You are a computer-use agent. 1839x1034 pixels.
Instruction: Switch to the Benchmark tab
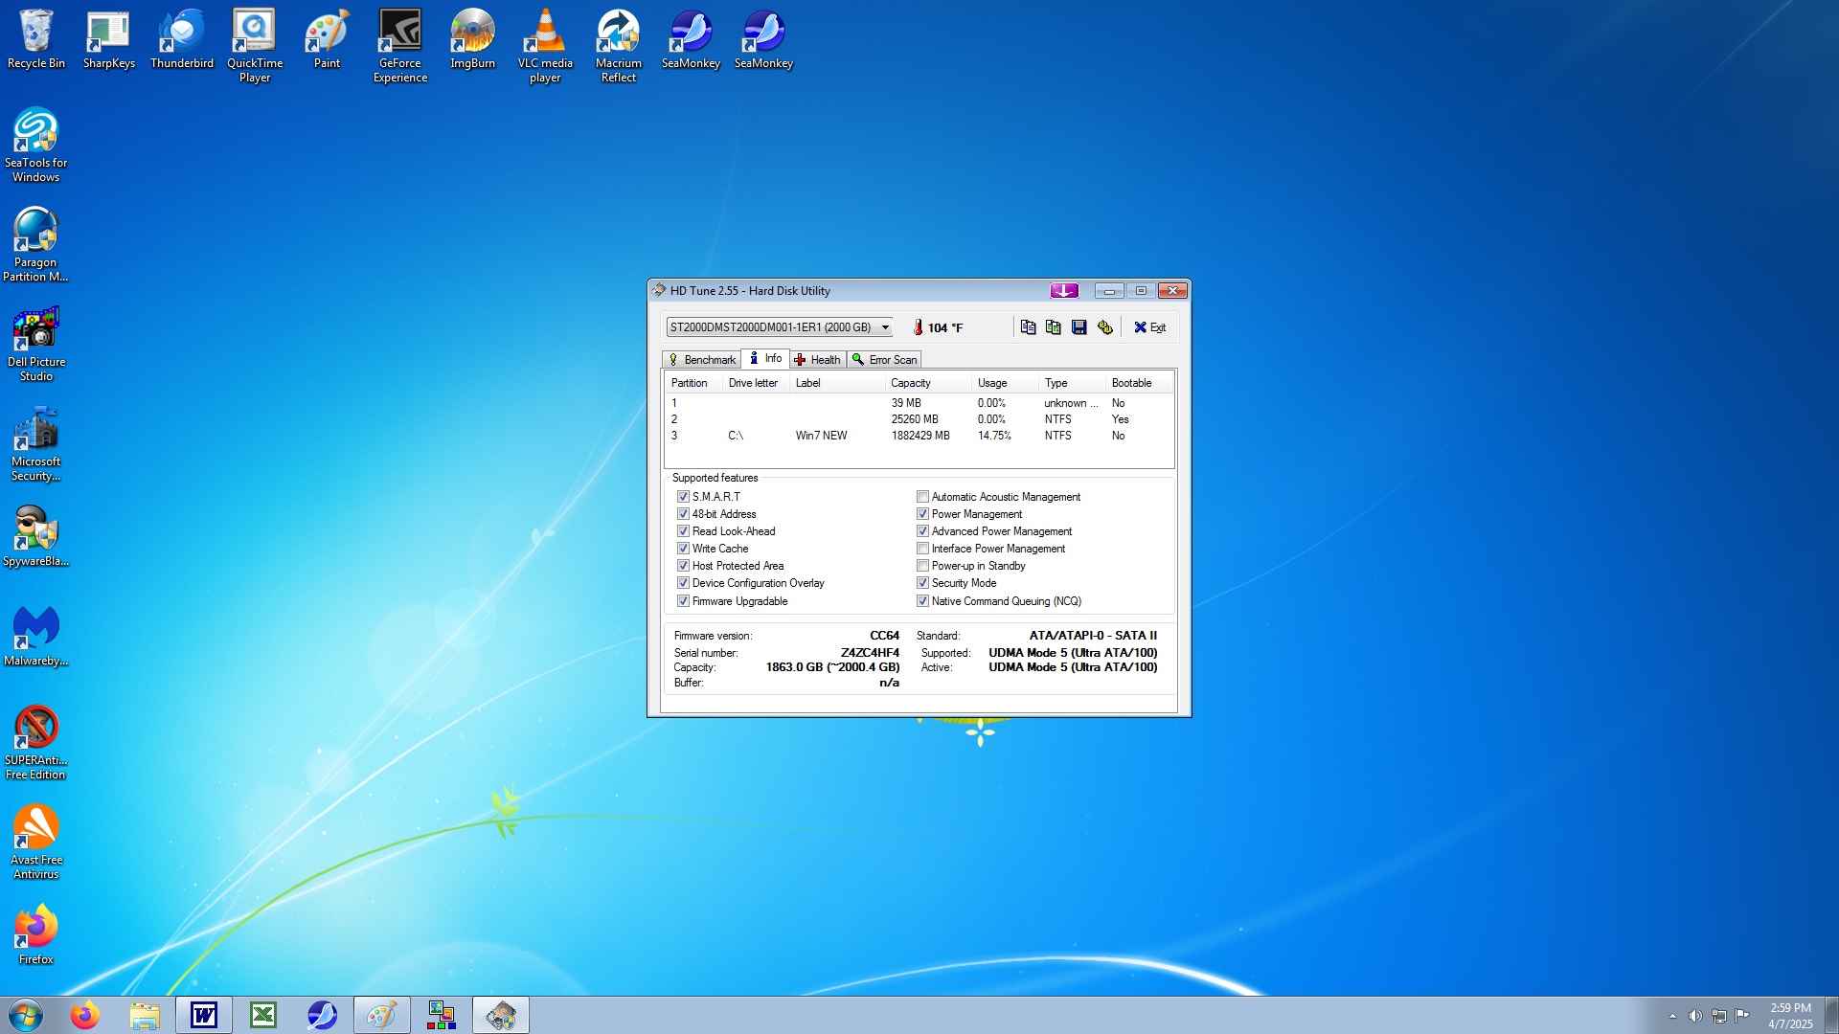click(702, 360)
